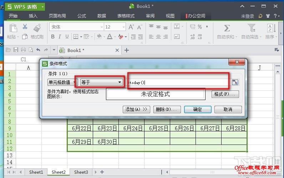Click the range selector icon beside formula field

click(235, 82)
